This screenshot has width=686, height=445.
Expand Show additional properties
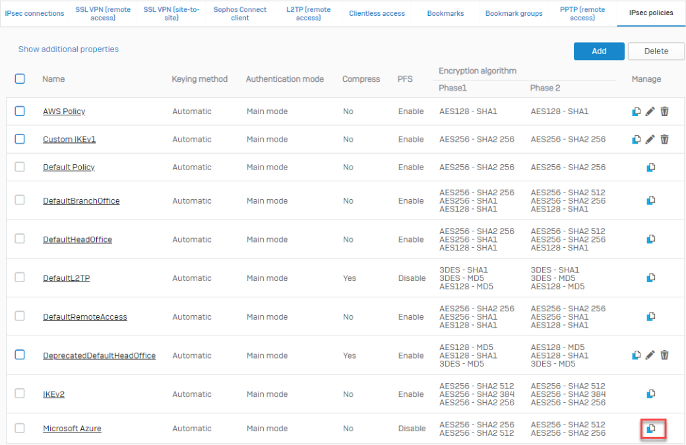tap(69, 49)
